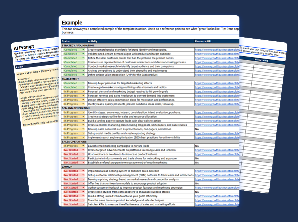Screen dimensions: 298x222
Task: Select the Status column header
Action: coord(74,41)
